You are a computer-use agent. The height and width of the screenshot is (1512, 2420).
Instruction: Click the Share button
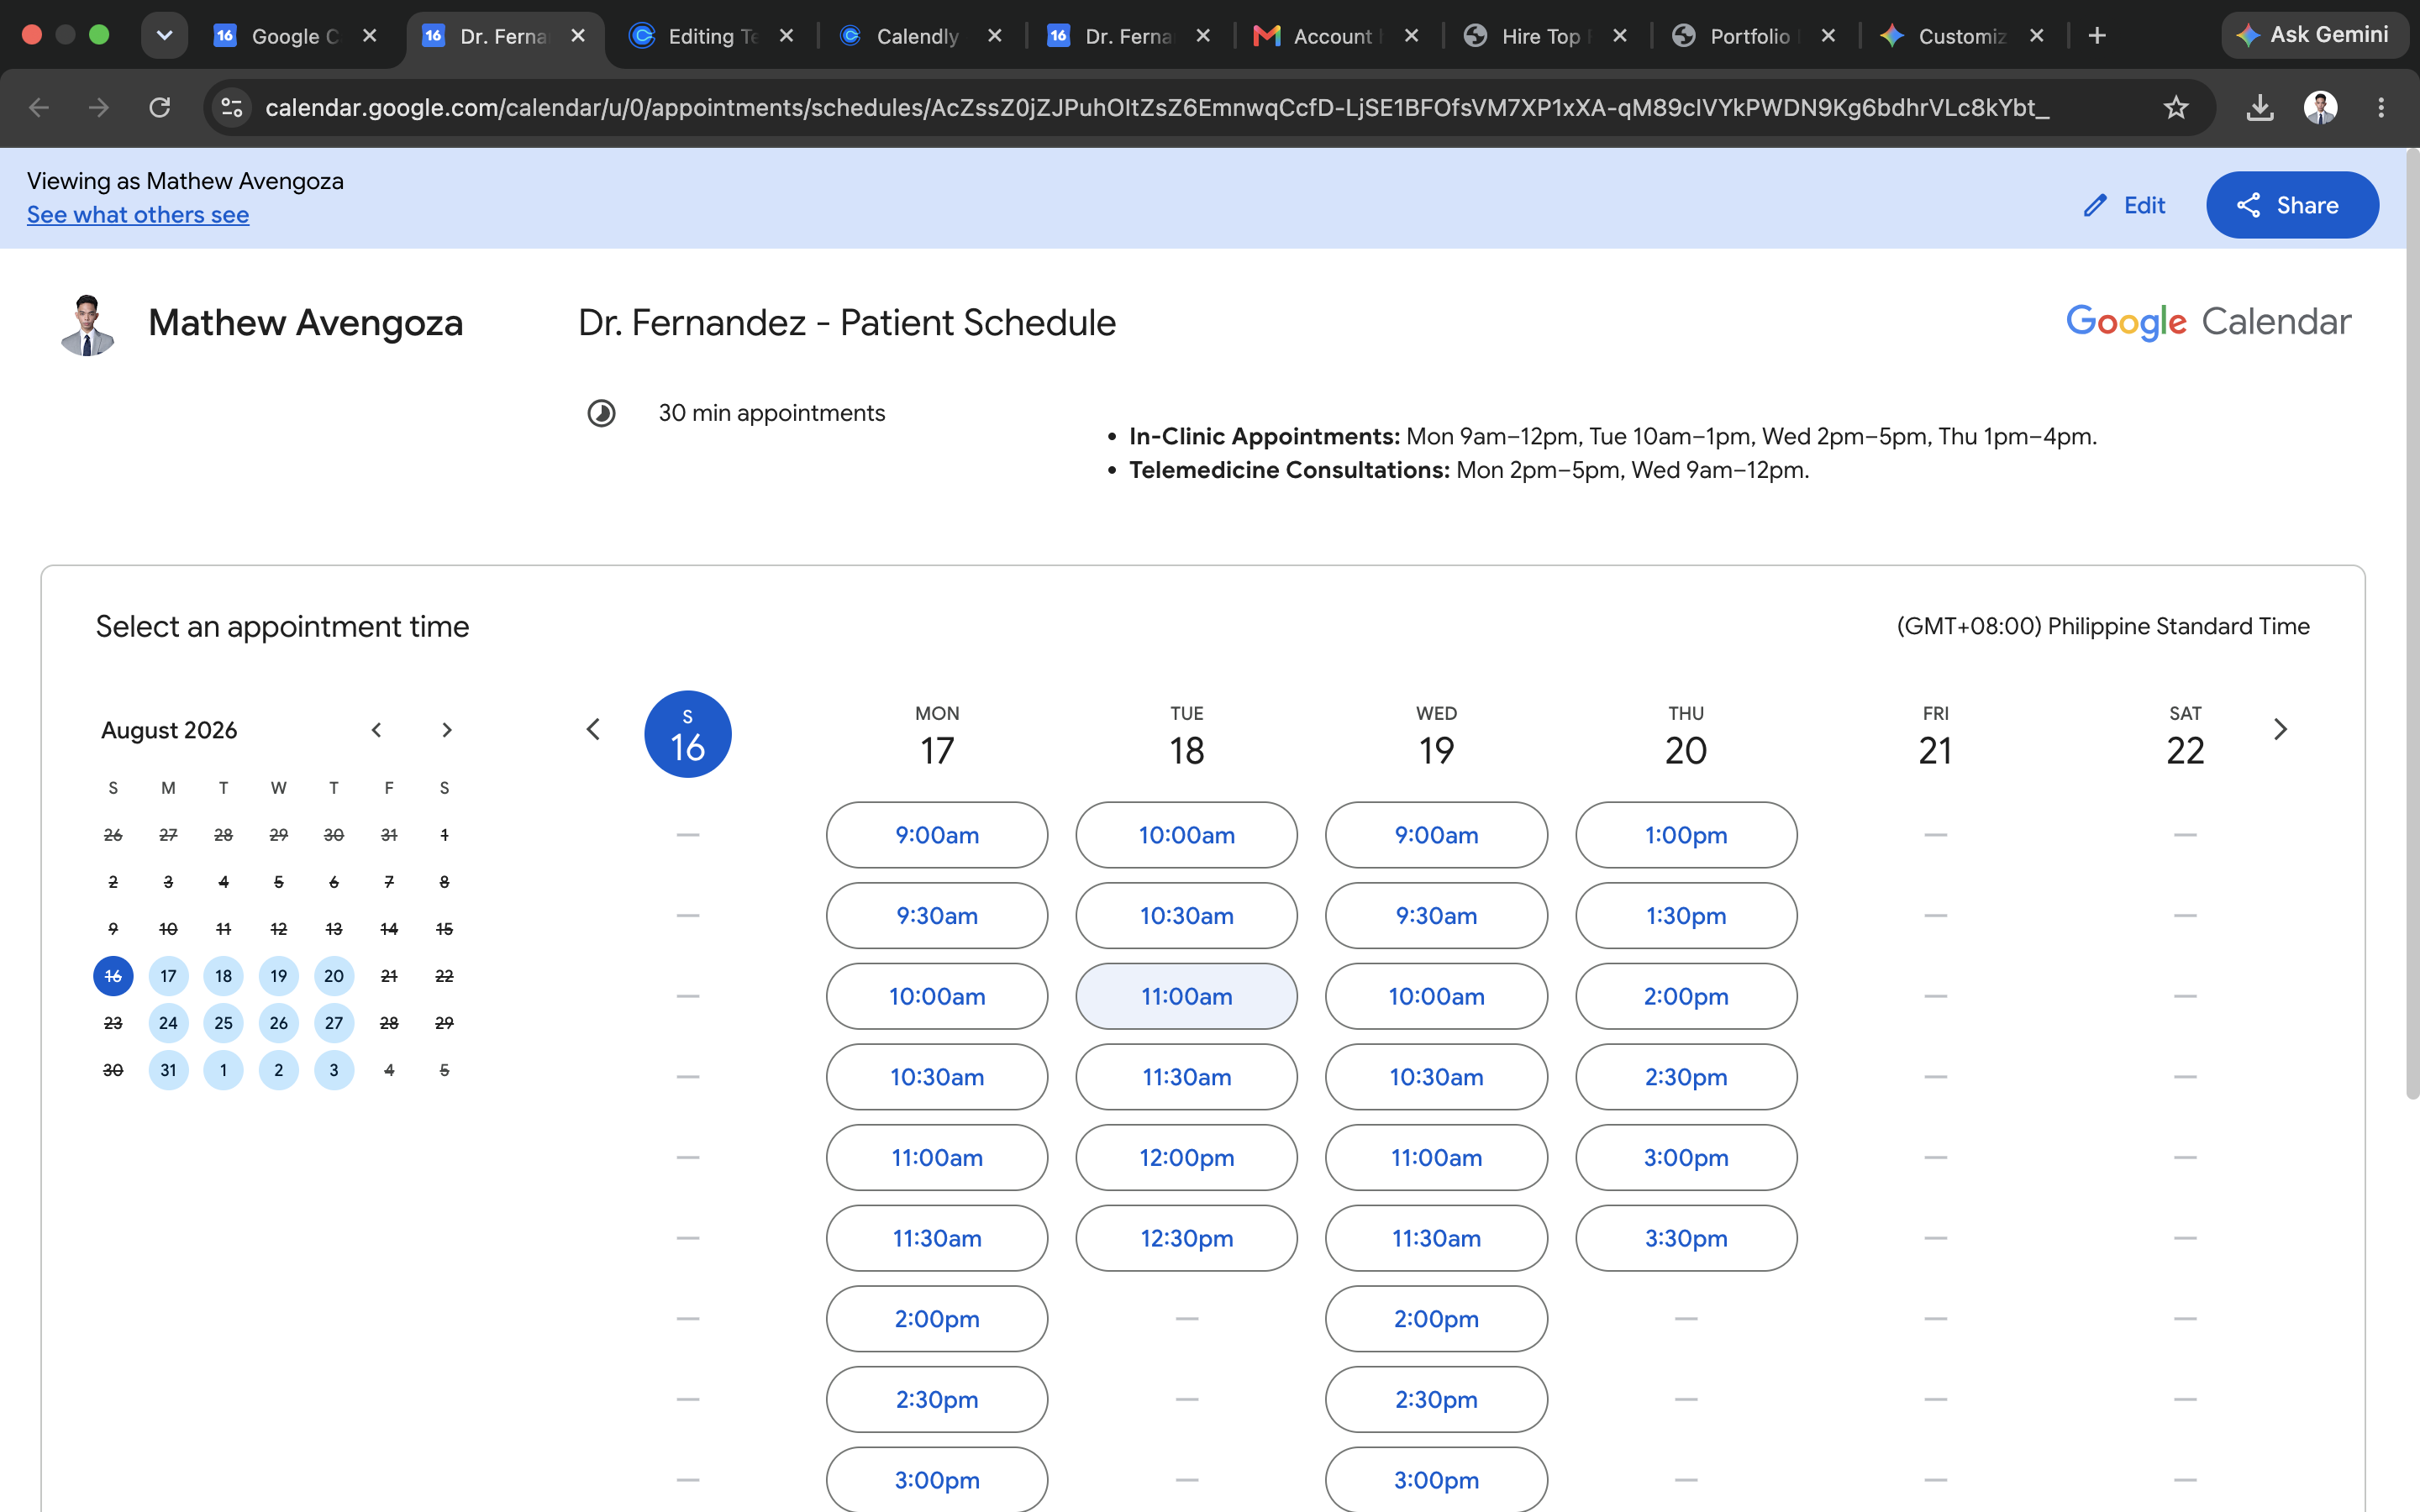[x=2292, y=205]
